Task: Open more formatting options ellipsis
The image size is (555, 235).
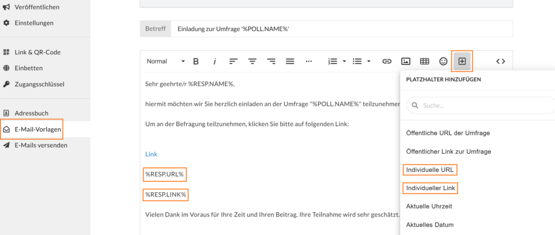Action: (309, 61)
